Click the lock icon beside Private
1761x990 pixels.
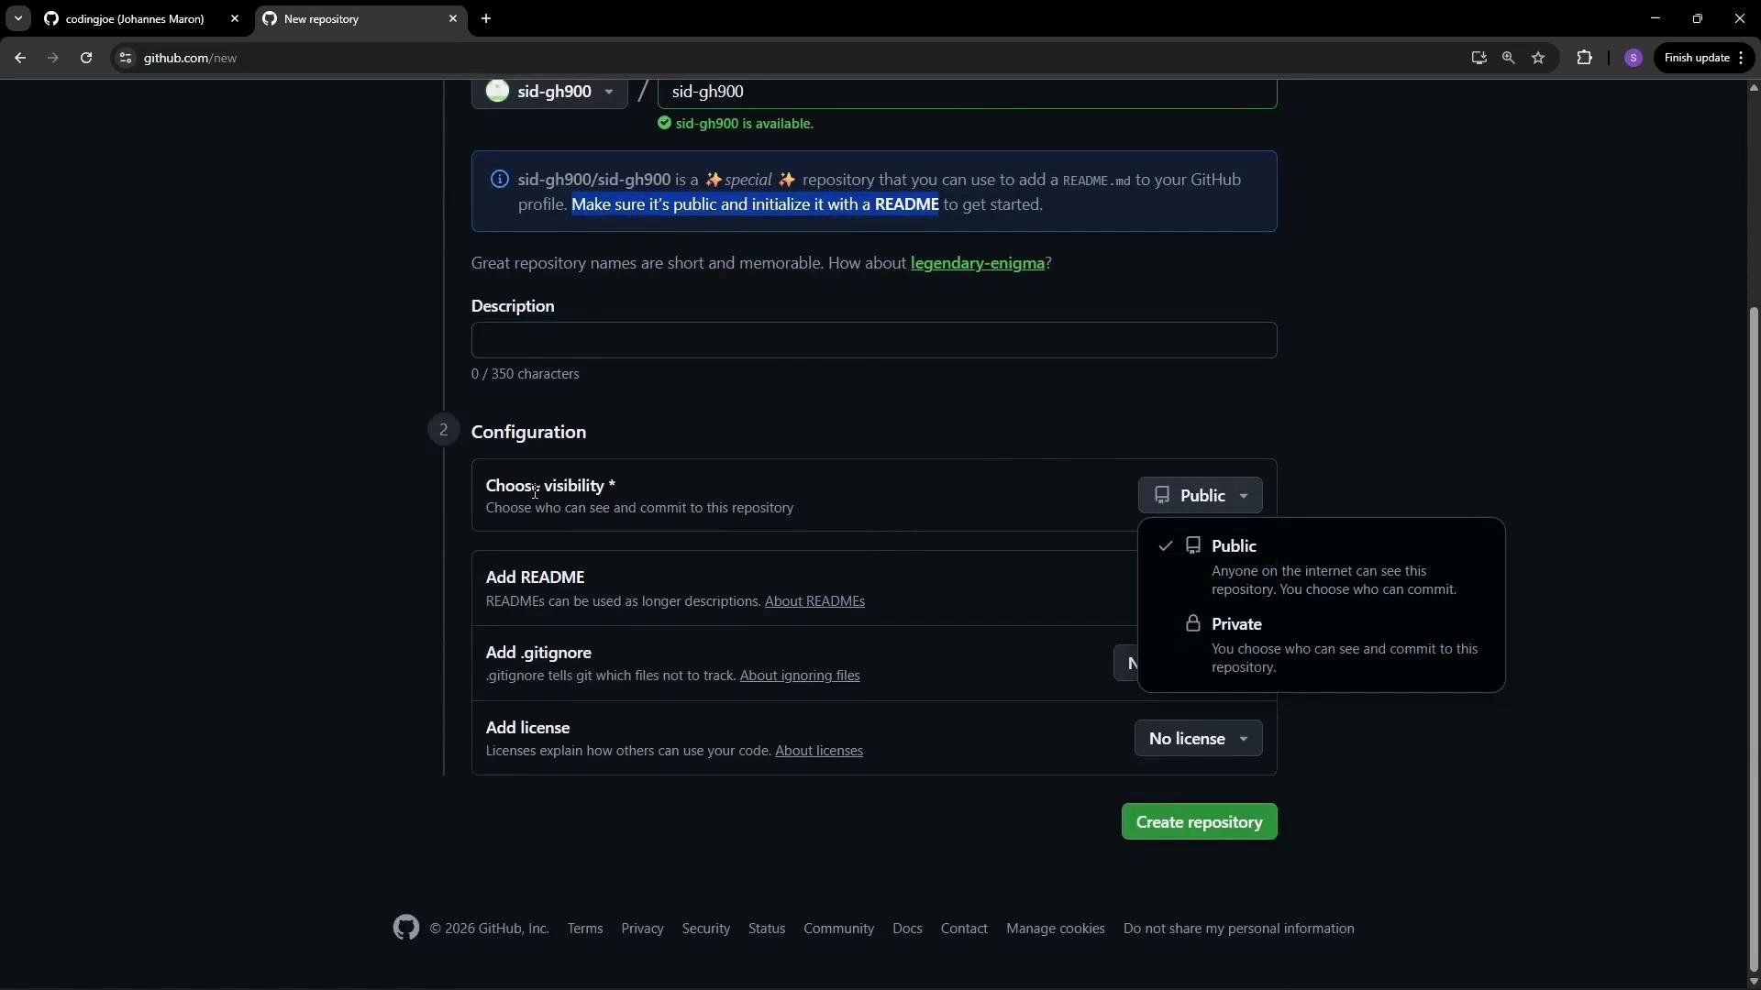pyautogui.click(x=1193, y=624)
